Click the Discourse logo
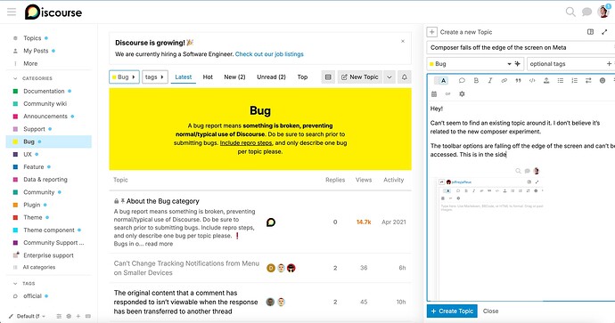Viewport: 615px width, 323px height. [53, 12]
